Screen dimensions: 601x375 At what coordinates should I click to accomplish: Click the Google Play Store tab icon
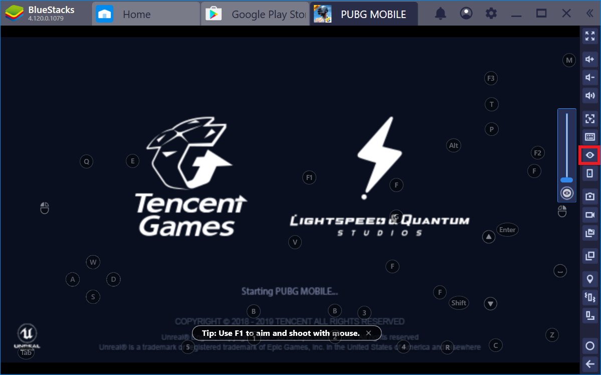214,14
